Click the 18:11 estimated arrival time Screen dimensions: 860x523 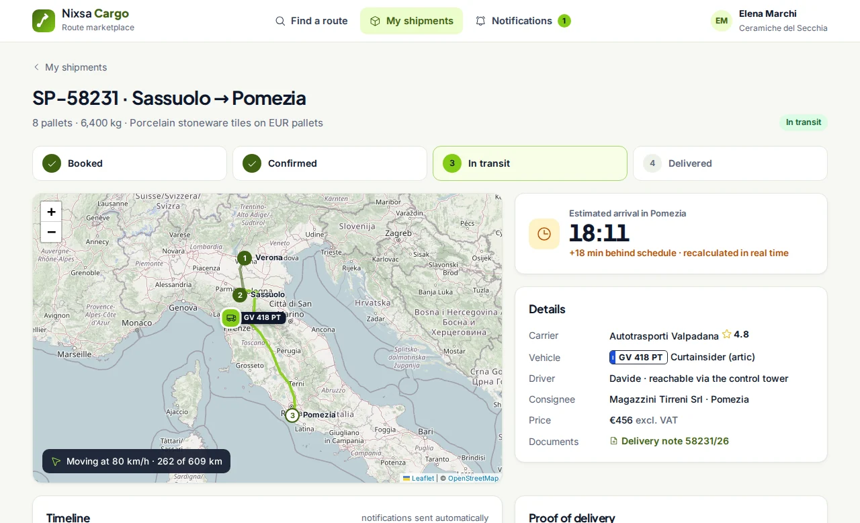(x=599, y=233)
